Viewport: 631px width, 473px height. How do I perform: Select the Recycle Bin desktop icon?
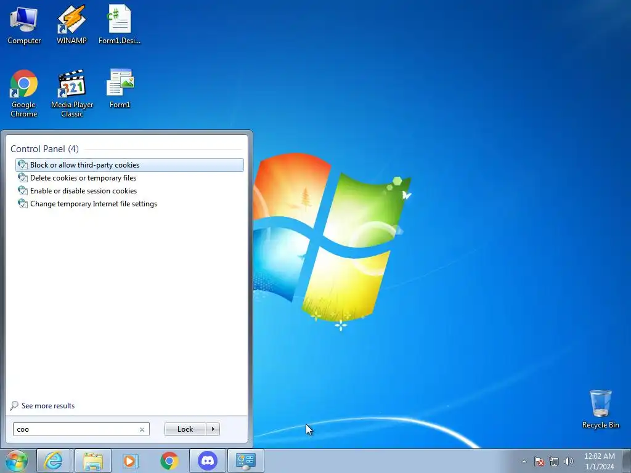pos(600,409)
